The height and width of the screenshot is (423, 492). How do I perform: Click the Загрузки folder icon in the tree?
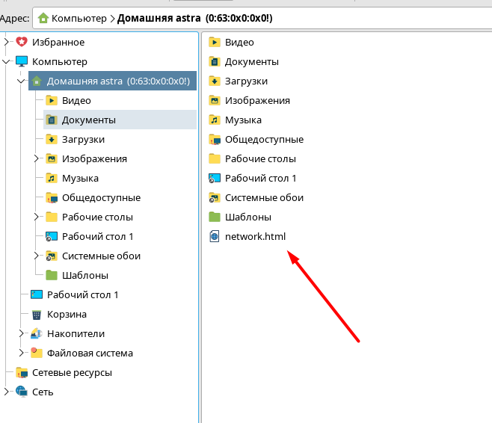(x=52, y=139)
